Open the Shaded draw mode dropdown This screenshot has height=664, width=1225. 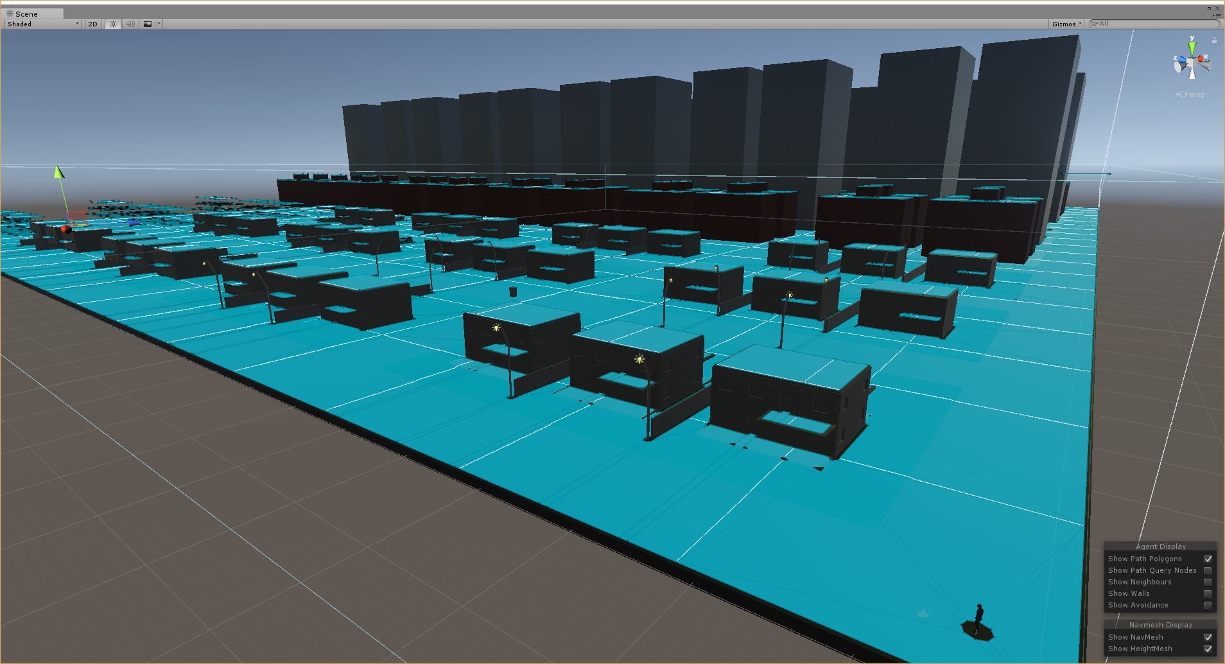click(43, 24)
